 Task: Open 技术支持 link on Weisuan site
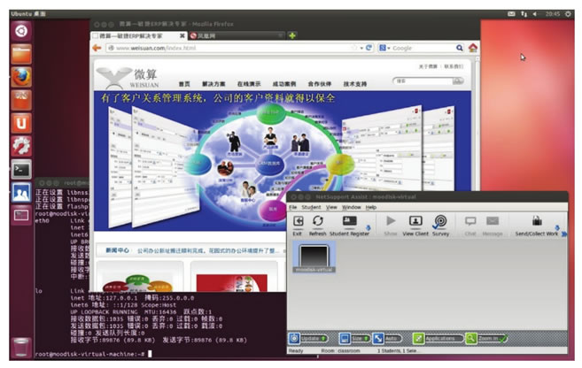point(355,84)
